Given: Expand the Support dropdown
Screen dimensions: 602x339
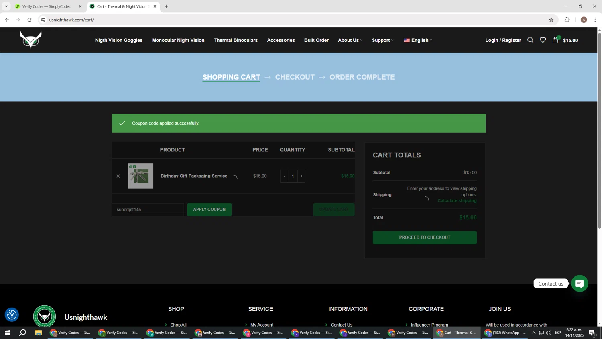Looking at the screenshot, I should [x=382, y=40].
